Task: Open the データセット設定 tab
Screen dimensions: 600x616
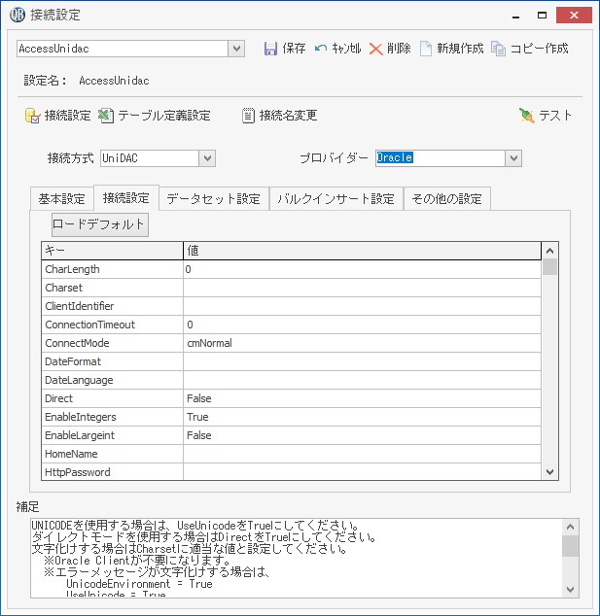Action: pyautogui.click(x=214, y=199)
